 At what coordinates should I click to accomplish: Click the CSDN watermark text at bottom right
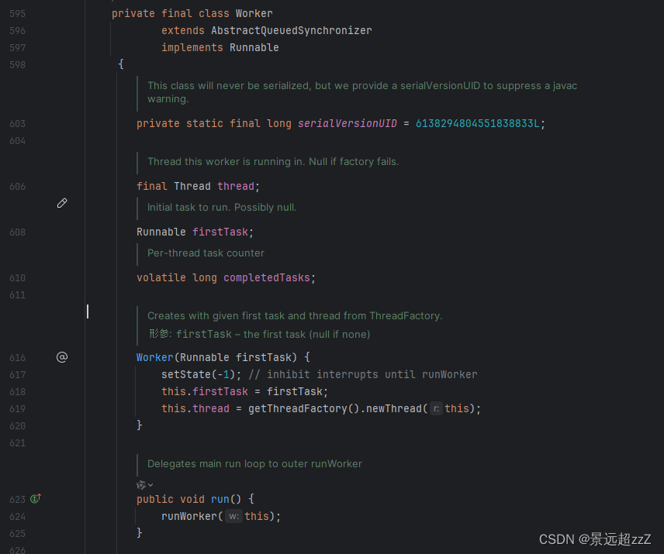(596, 539)
